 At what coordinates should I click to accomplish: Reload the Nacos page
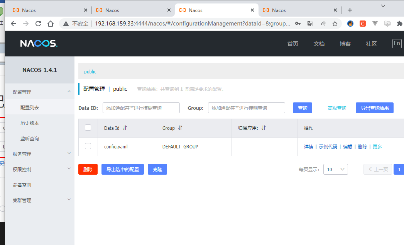(x=38, y=24)
